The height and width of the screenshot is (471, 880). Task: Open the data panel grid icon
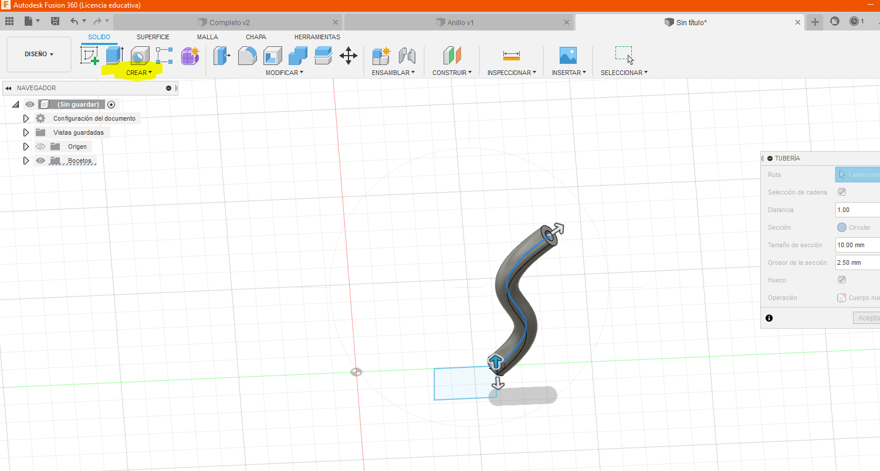[9, 22]
